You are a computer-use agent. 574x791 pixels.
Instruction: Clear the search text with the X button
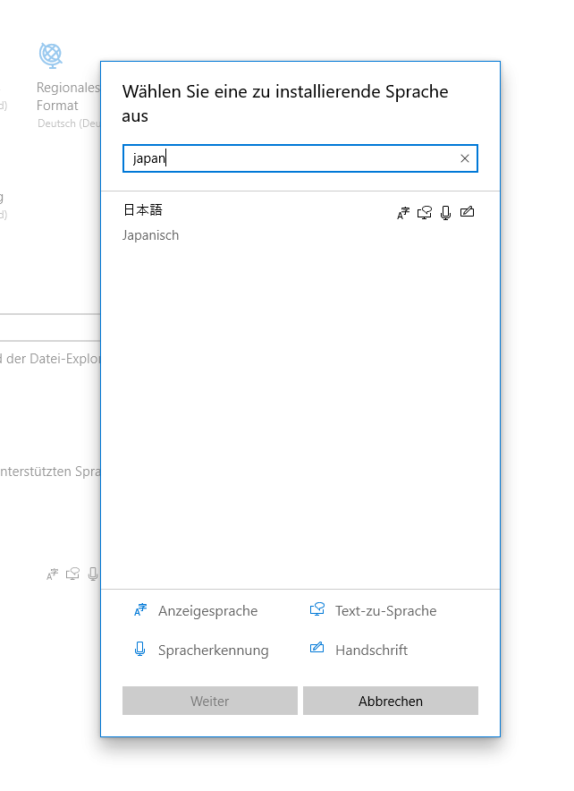(x=464, y=158)
